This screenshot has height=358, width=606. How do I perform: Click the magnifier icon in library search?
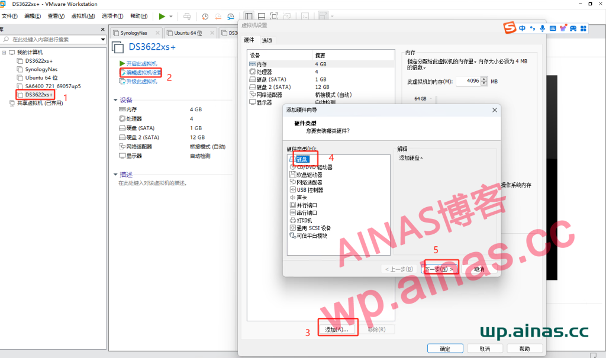point(6,40)
